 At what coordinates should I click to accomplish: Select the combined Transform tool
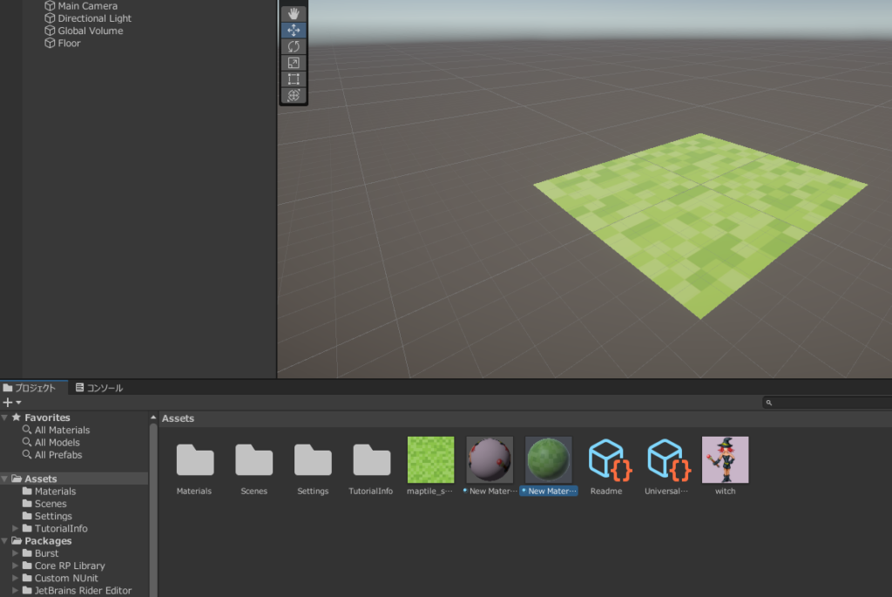tap(294, 95)
